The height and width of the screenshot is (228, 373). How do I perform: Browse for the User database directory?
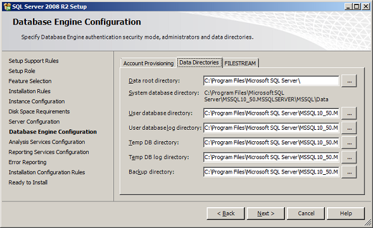point(349,113)
